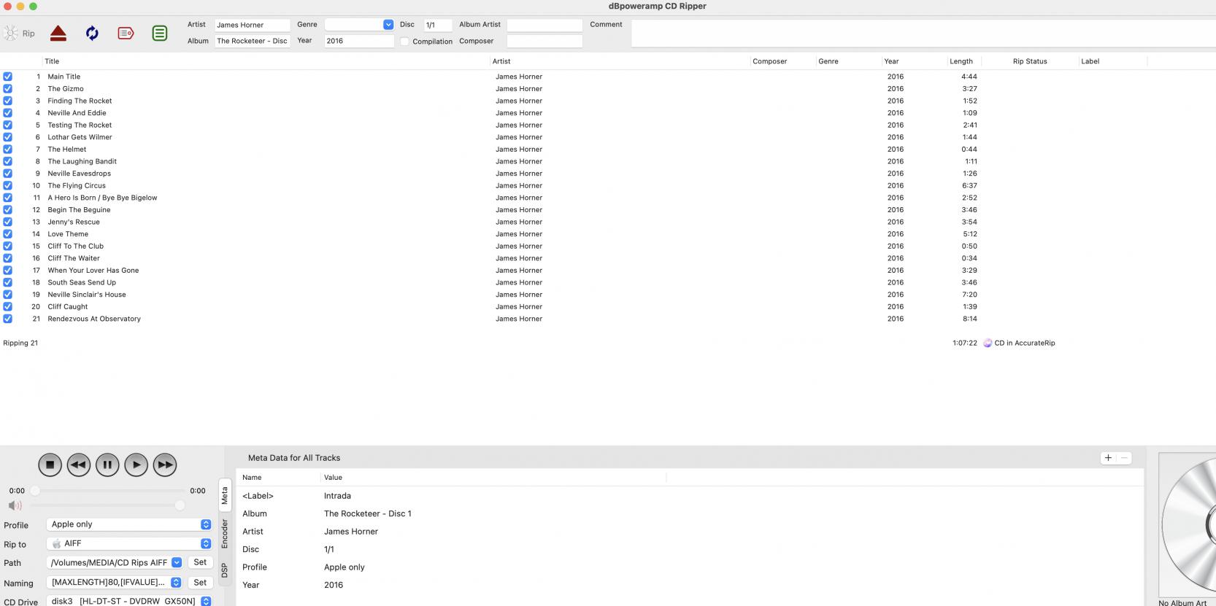Open the Rip to AIFF format dropdown
The image size is (1216, 606).
tap(206, 543)
